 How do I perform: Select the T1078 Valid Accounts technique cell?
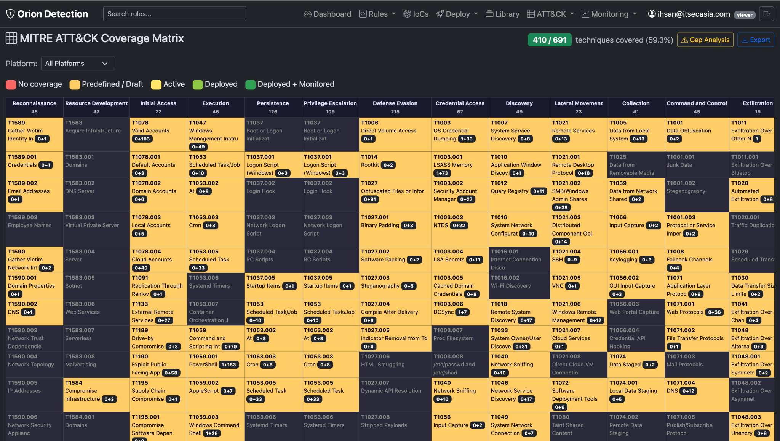click(158, 134)
